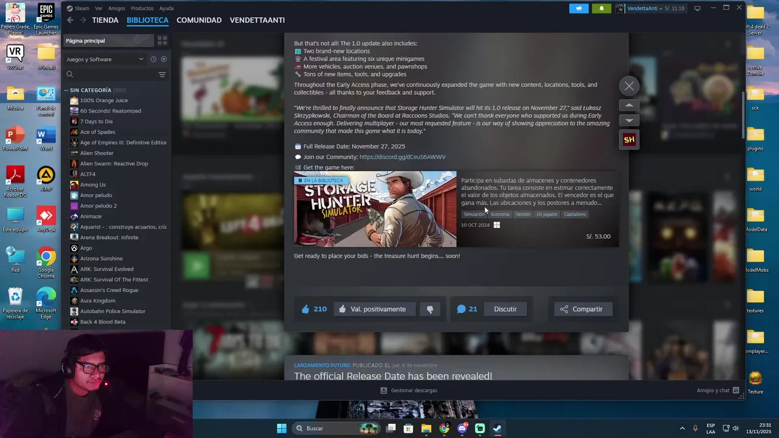The image size is (779, 438).
Task: Select 7 Days to Die in library list
Action: 96,122
